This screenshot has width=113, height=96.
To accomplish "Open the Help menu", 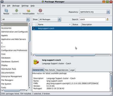I will (x=32, y=6).
